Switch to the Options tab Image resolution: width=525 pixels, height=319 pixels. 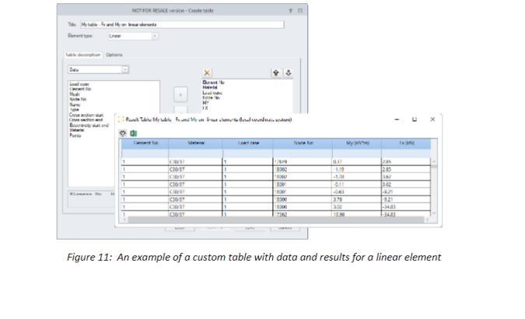[x=114, y=54]
